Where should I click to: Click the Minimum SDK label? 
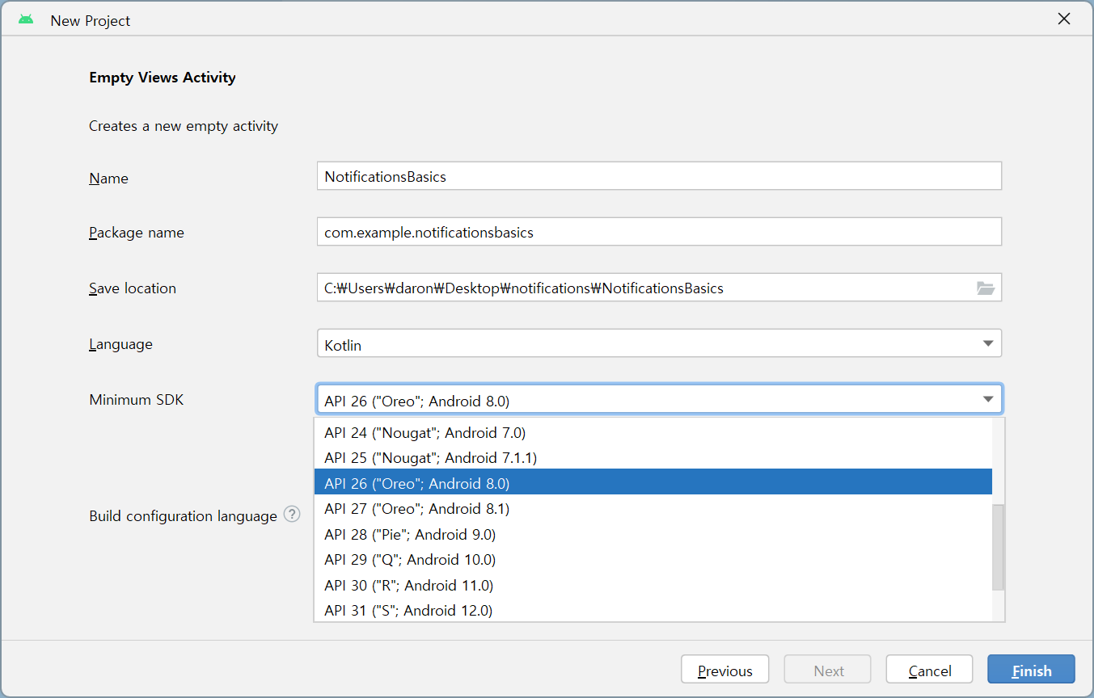click(137, 399)
